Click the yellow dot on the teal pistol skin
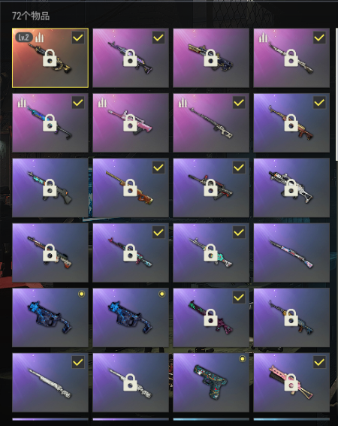The width and height of the screenshot is (338, 426). tap(242, 359)
